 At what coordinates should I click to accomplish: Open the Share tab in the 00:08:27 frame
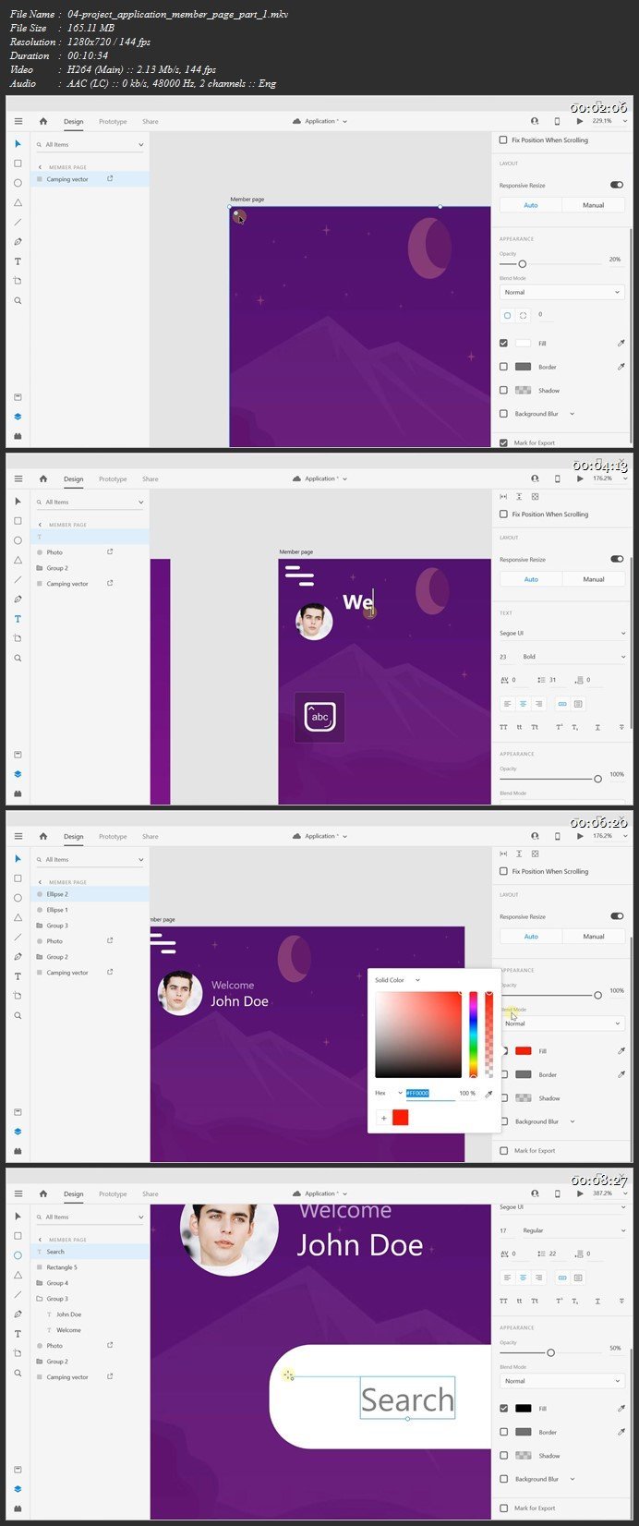(x=151, y=1193)
